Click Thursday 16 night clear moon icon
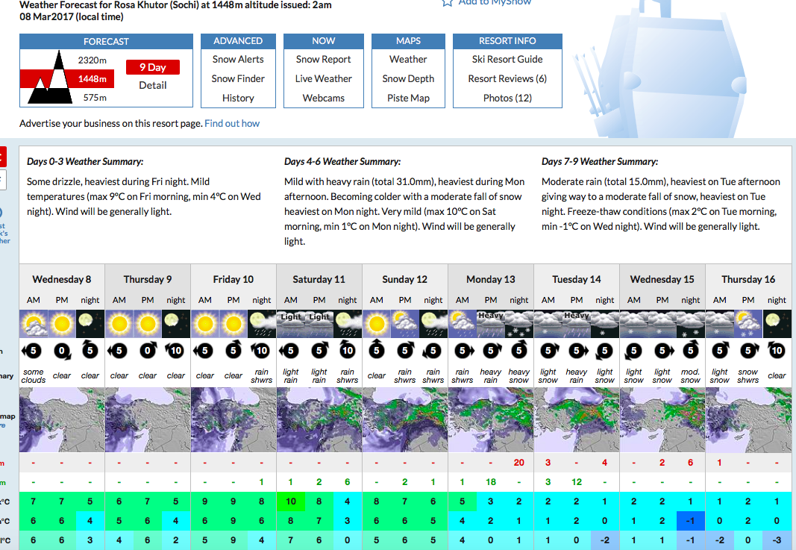The image size is (796, 550). (x=777, y=323)
